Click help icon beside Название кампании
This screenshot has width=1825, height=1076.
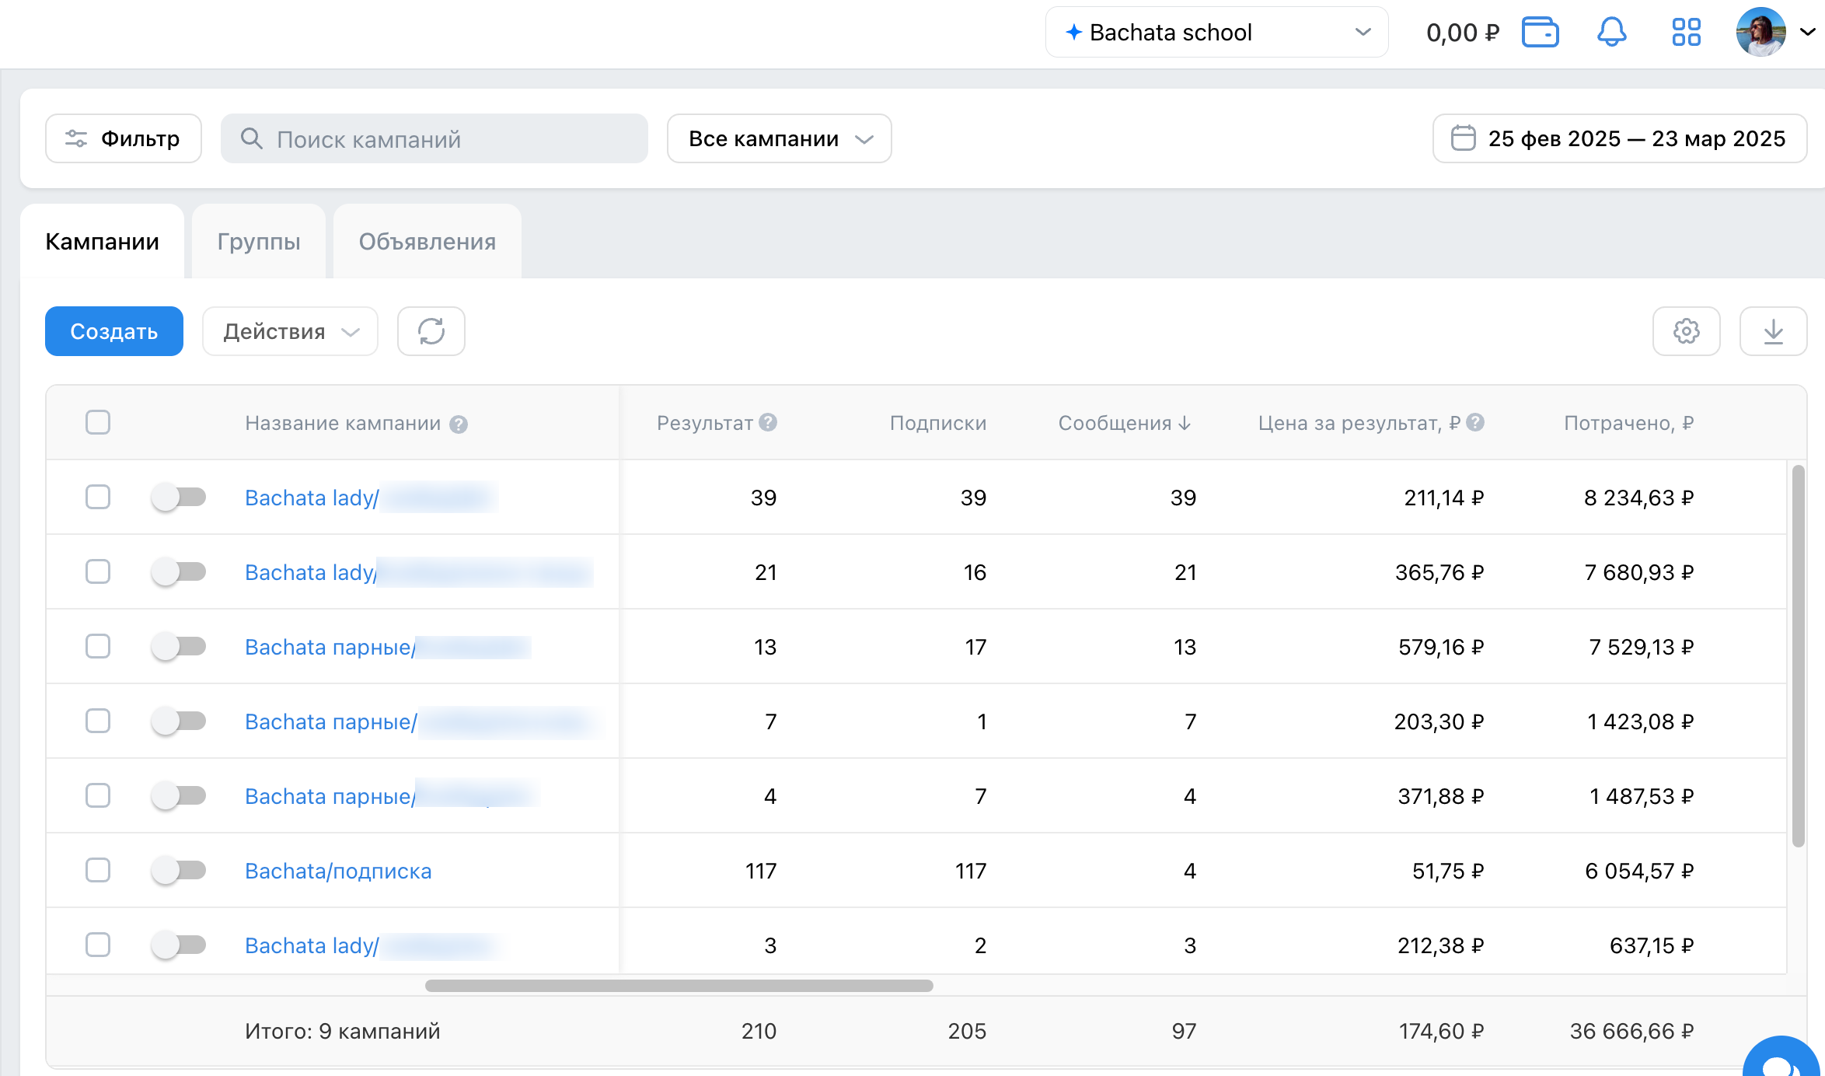click(459, 424)
